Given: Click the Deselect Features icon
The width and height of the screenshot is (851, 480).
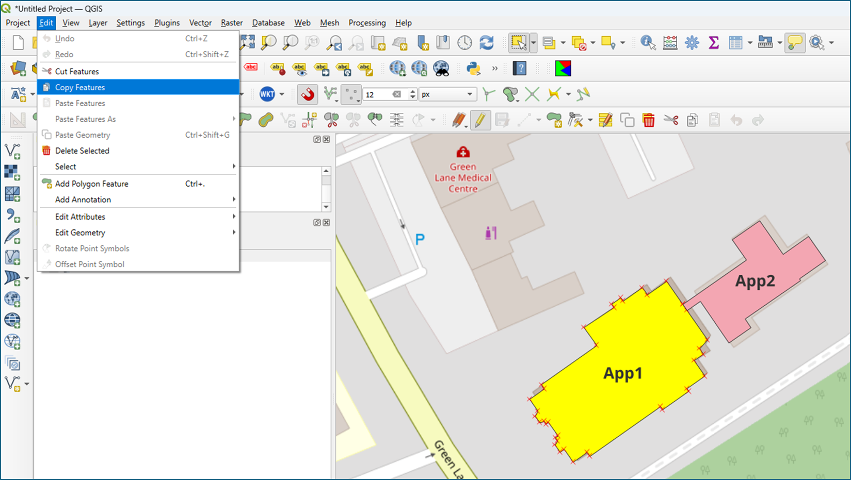Looking at the screenshot, I should pos(579,43).
